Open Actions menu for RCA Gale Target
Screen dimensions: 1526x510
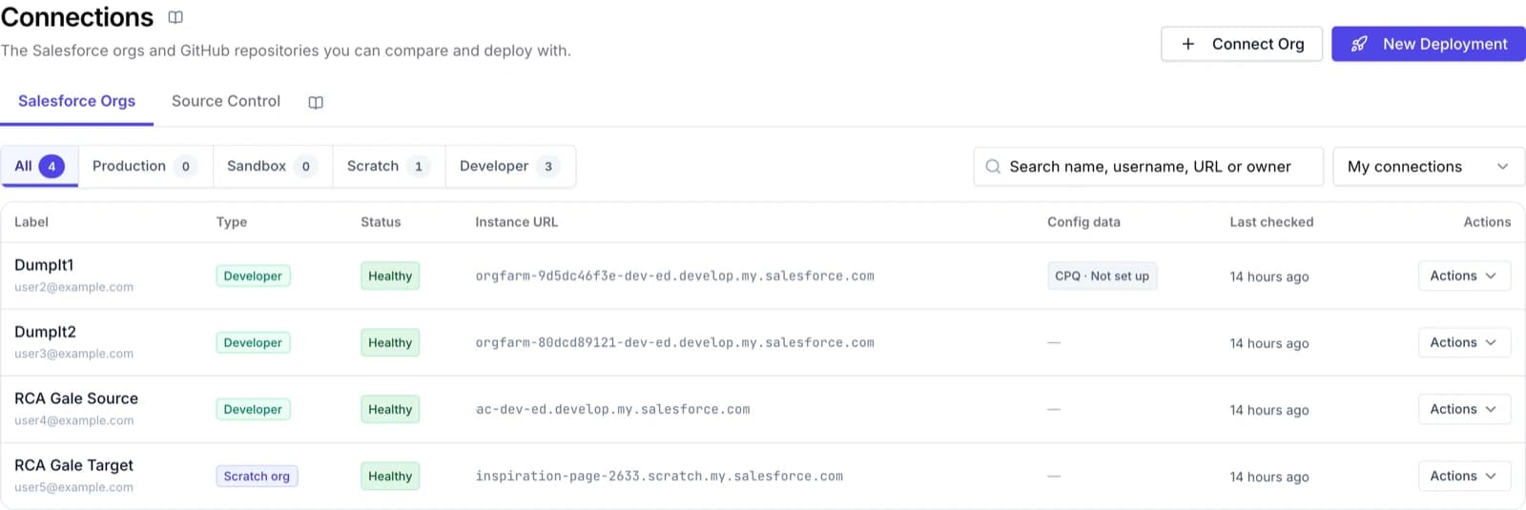click(1464, 476)
